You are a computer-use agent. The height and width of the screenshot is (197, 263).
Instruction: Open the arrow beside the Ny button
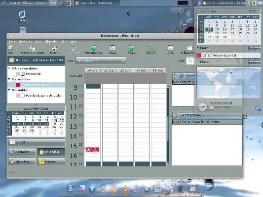tap(17, 49)
